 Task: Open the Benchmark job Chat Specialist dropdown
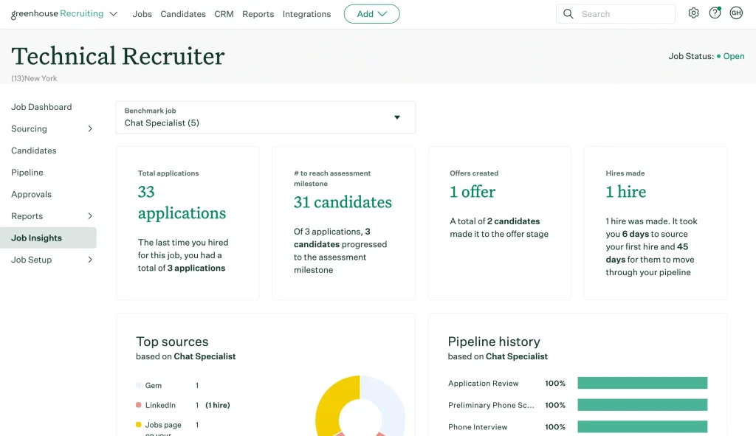coord(397,117)
